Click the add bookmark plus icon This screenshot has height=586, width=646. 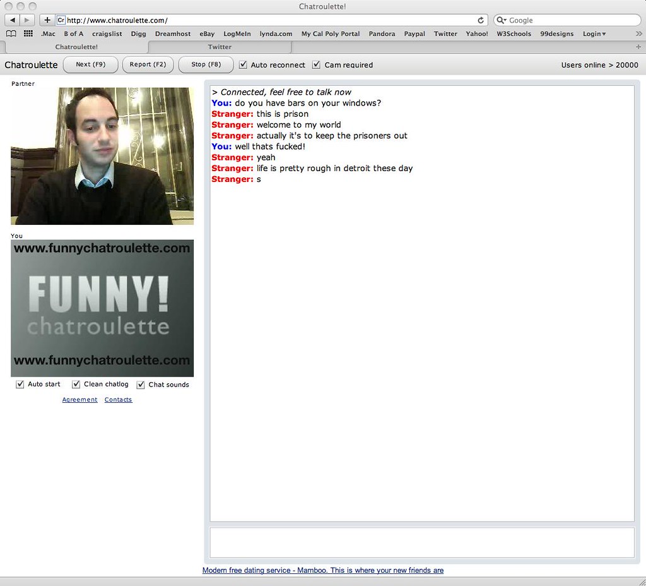tap(46, 20)
